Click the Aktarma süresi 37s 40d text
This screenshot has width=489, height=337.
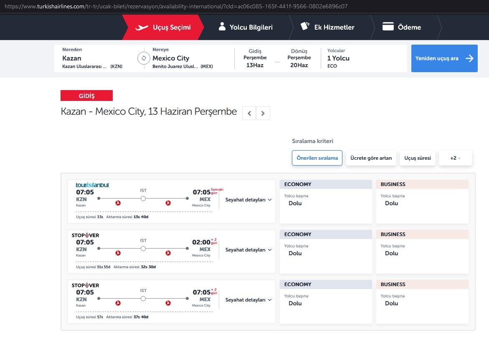coord(127,317)
